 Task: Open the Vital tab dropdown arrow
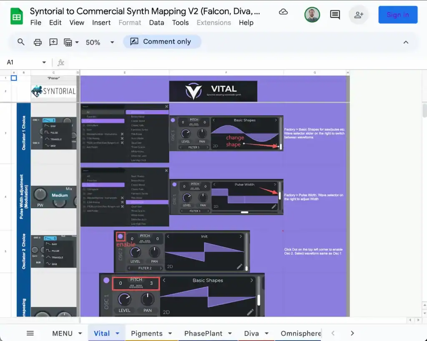[118, 333]
